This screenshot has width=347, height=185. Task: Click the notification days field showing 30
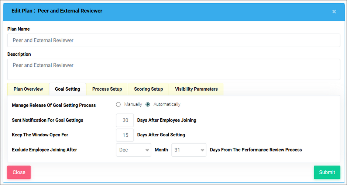click(x=125, y=120)
